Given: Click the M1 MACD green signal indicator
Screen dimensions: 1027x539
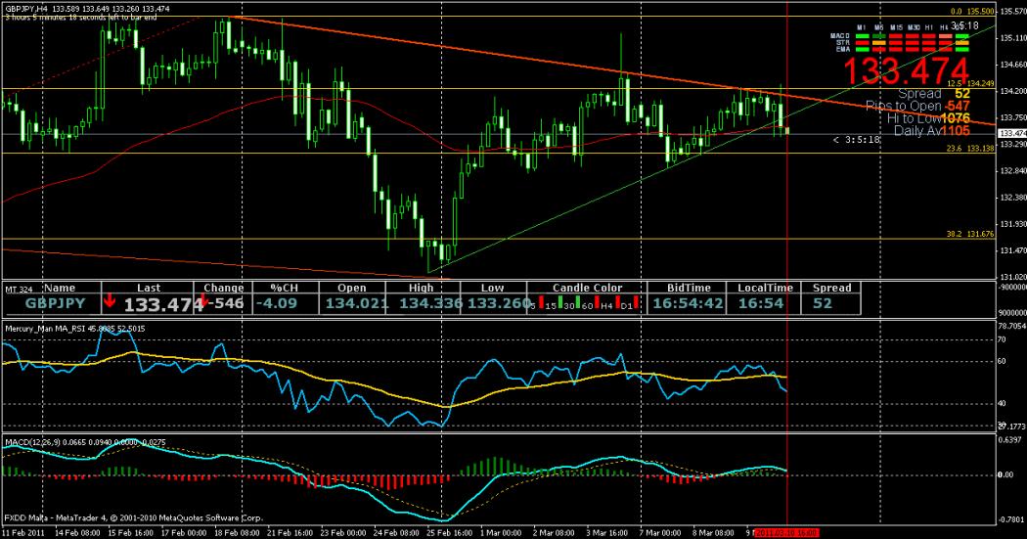Looking at the screenshot, I should [x=863, y=34].
